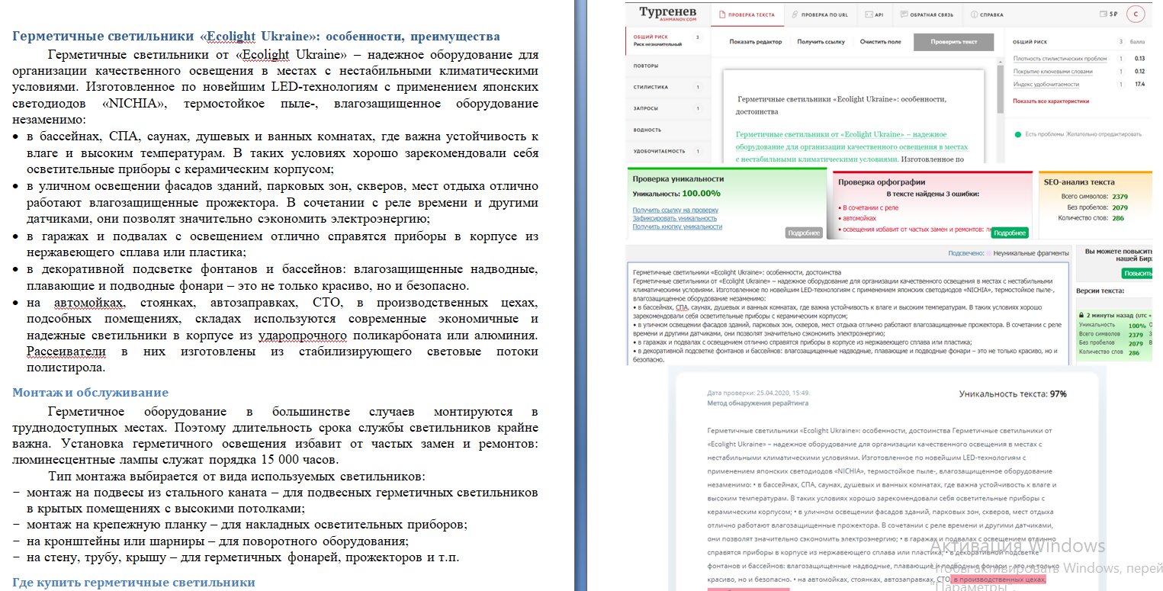1163x591 pixels.
Task: Click 'Получить ссылку' in the Тургенев toolbar
Action: pyautogui.click(x=821, y=42)
